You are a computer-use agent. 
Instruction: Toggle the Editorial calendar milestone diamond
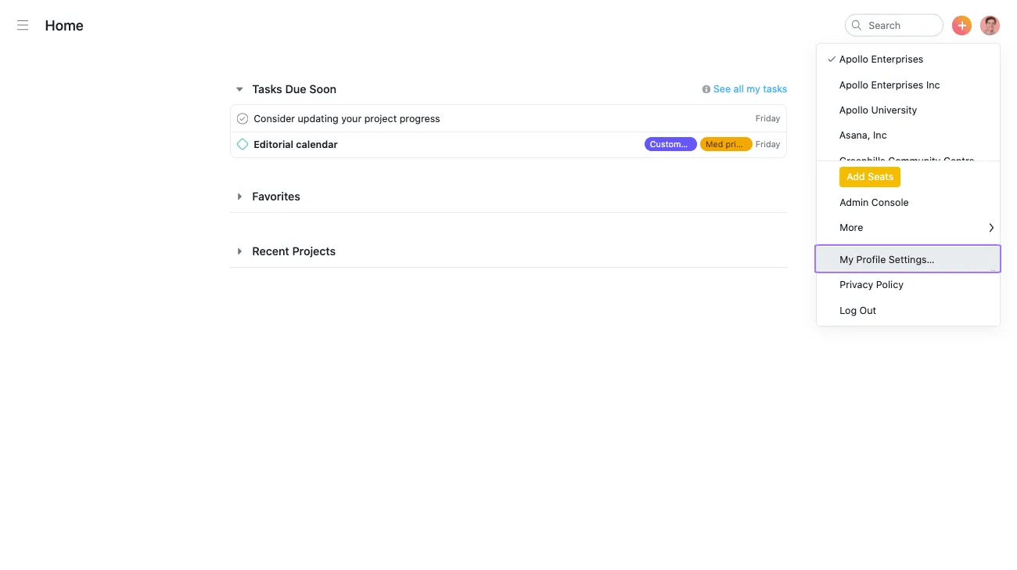[x=243, y=145]
